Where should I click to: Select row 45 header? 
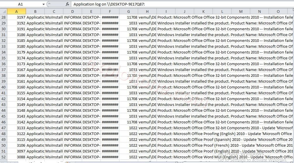coord(4,116)
